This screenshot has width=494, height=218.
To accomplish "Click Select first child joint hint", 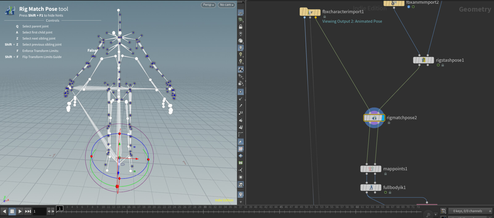I will [37, 32].
